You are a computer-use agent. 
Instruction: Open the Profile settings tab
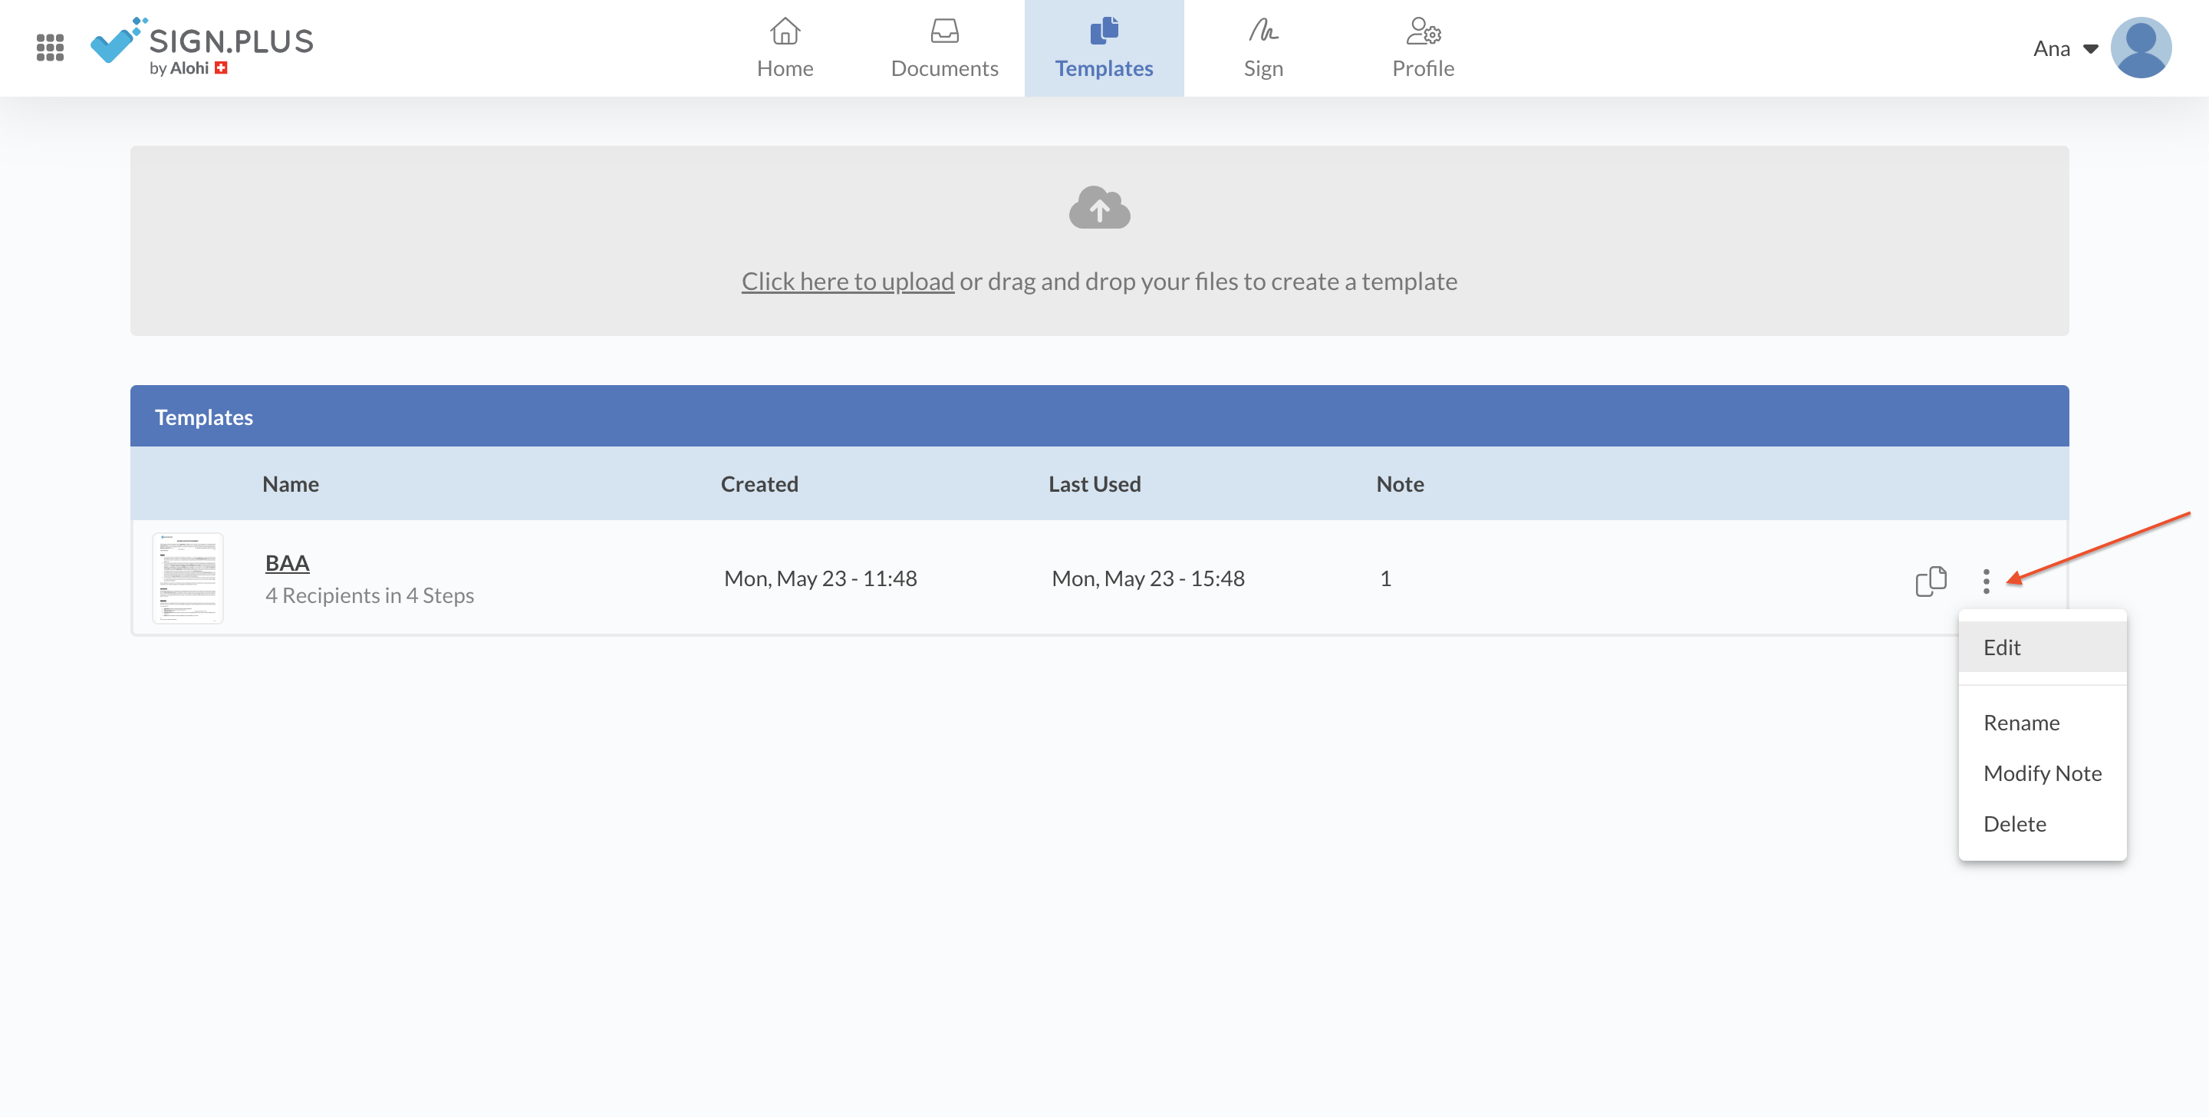click(1423, 49)
